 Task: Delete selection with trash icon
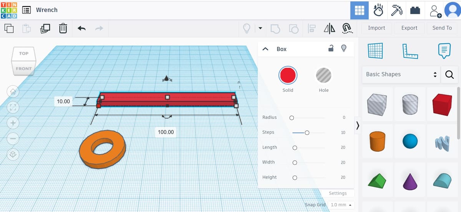point(63,28)
